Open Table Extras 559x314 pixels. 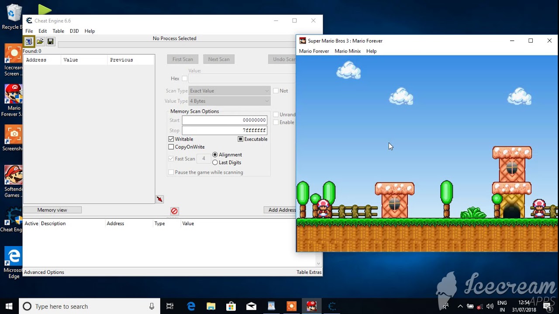pos(309,272)
